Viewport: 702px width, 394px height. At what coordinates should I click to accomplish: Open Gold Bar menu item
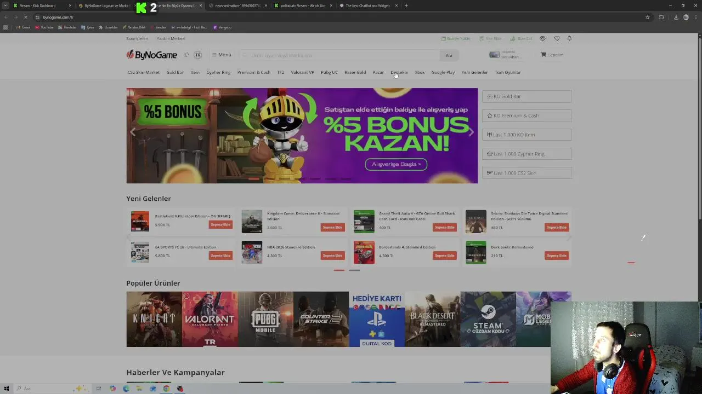[175, 72]
